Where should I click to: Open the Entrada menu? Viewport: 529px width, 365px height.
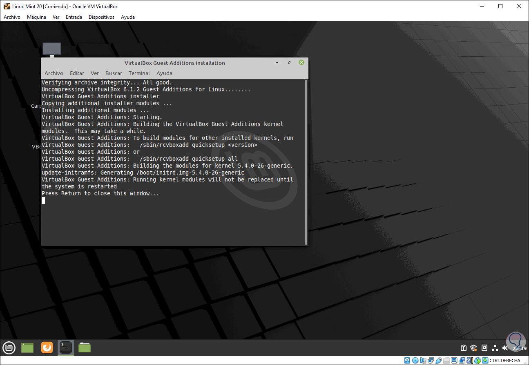74,17
